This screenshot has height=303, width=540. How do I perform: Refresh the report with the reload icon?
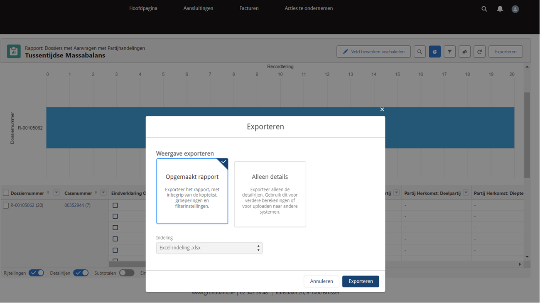coord(480,52)
